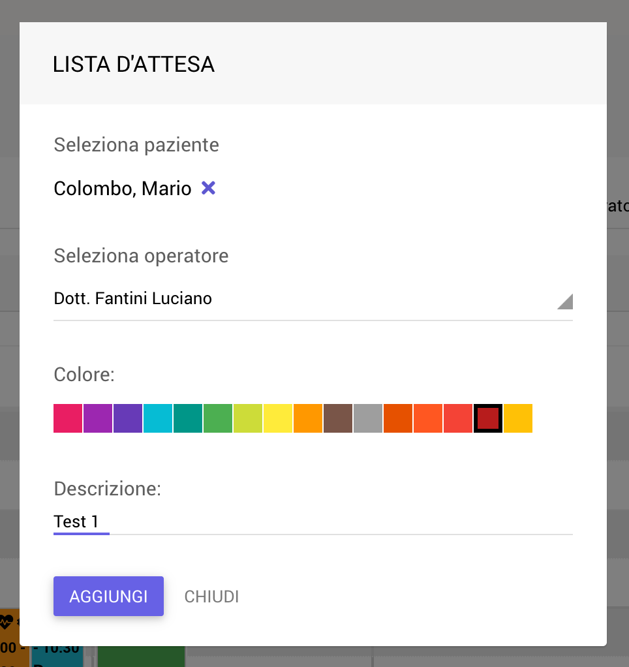Pick the amber color swatch at the end

point(518,418)
